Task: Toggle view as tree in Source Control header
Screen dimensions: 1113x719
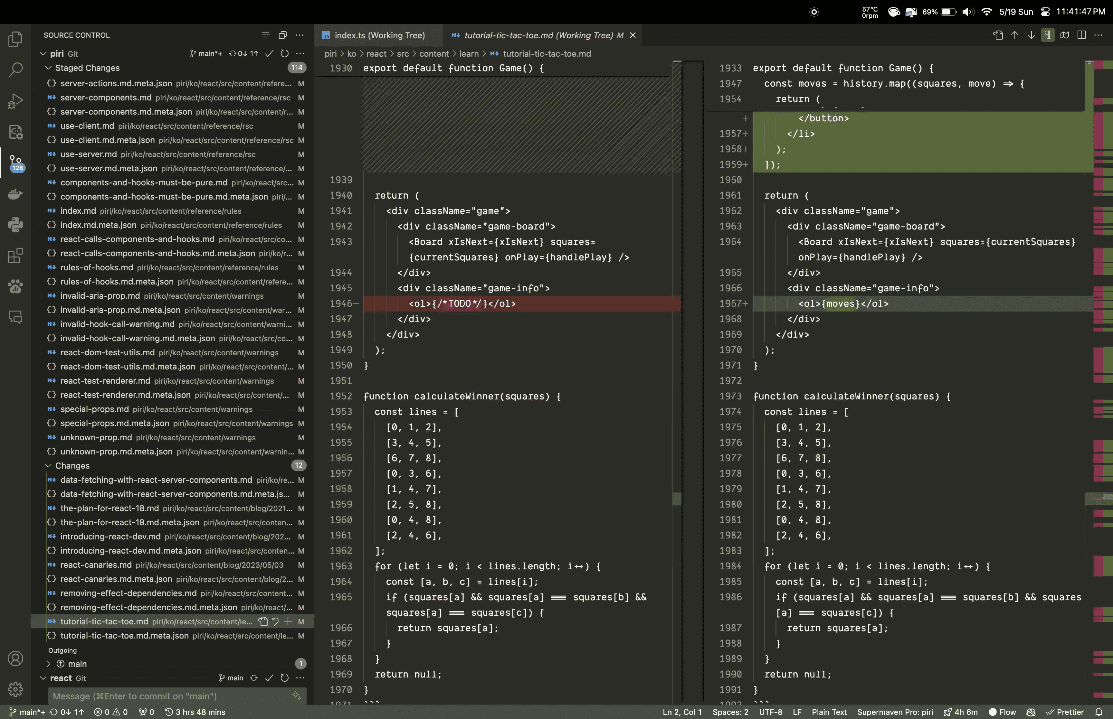Action: point(265,35)
